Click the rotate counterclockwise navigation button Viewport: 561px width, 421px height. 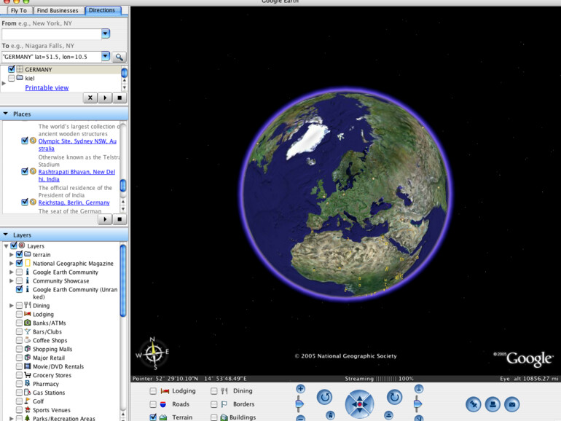point(324,397)
